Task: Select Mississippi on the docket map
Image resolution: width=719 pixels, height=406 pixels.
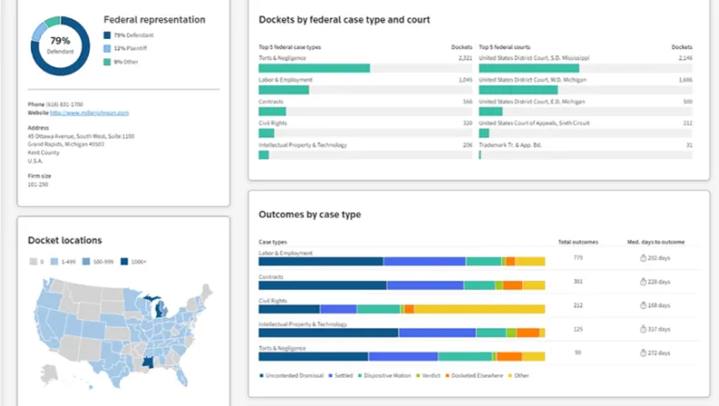Action: [146, 362]
